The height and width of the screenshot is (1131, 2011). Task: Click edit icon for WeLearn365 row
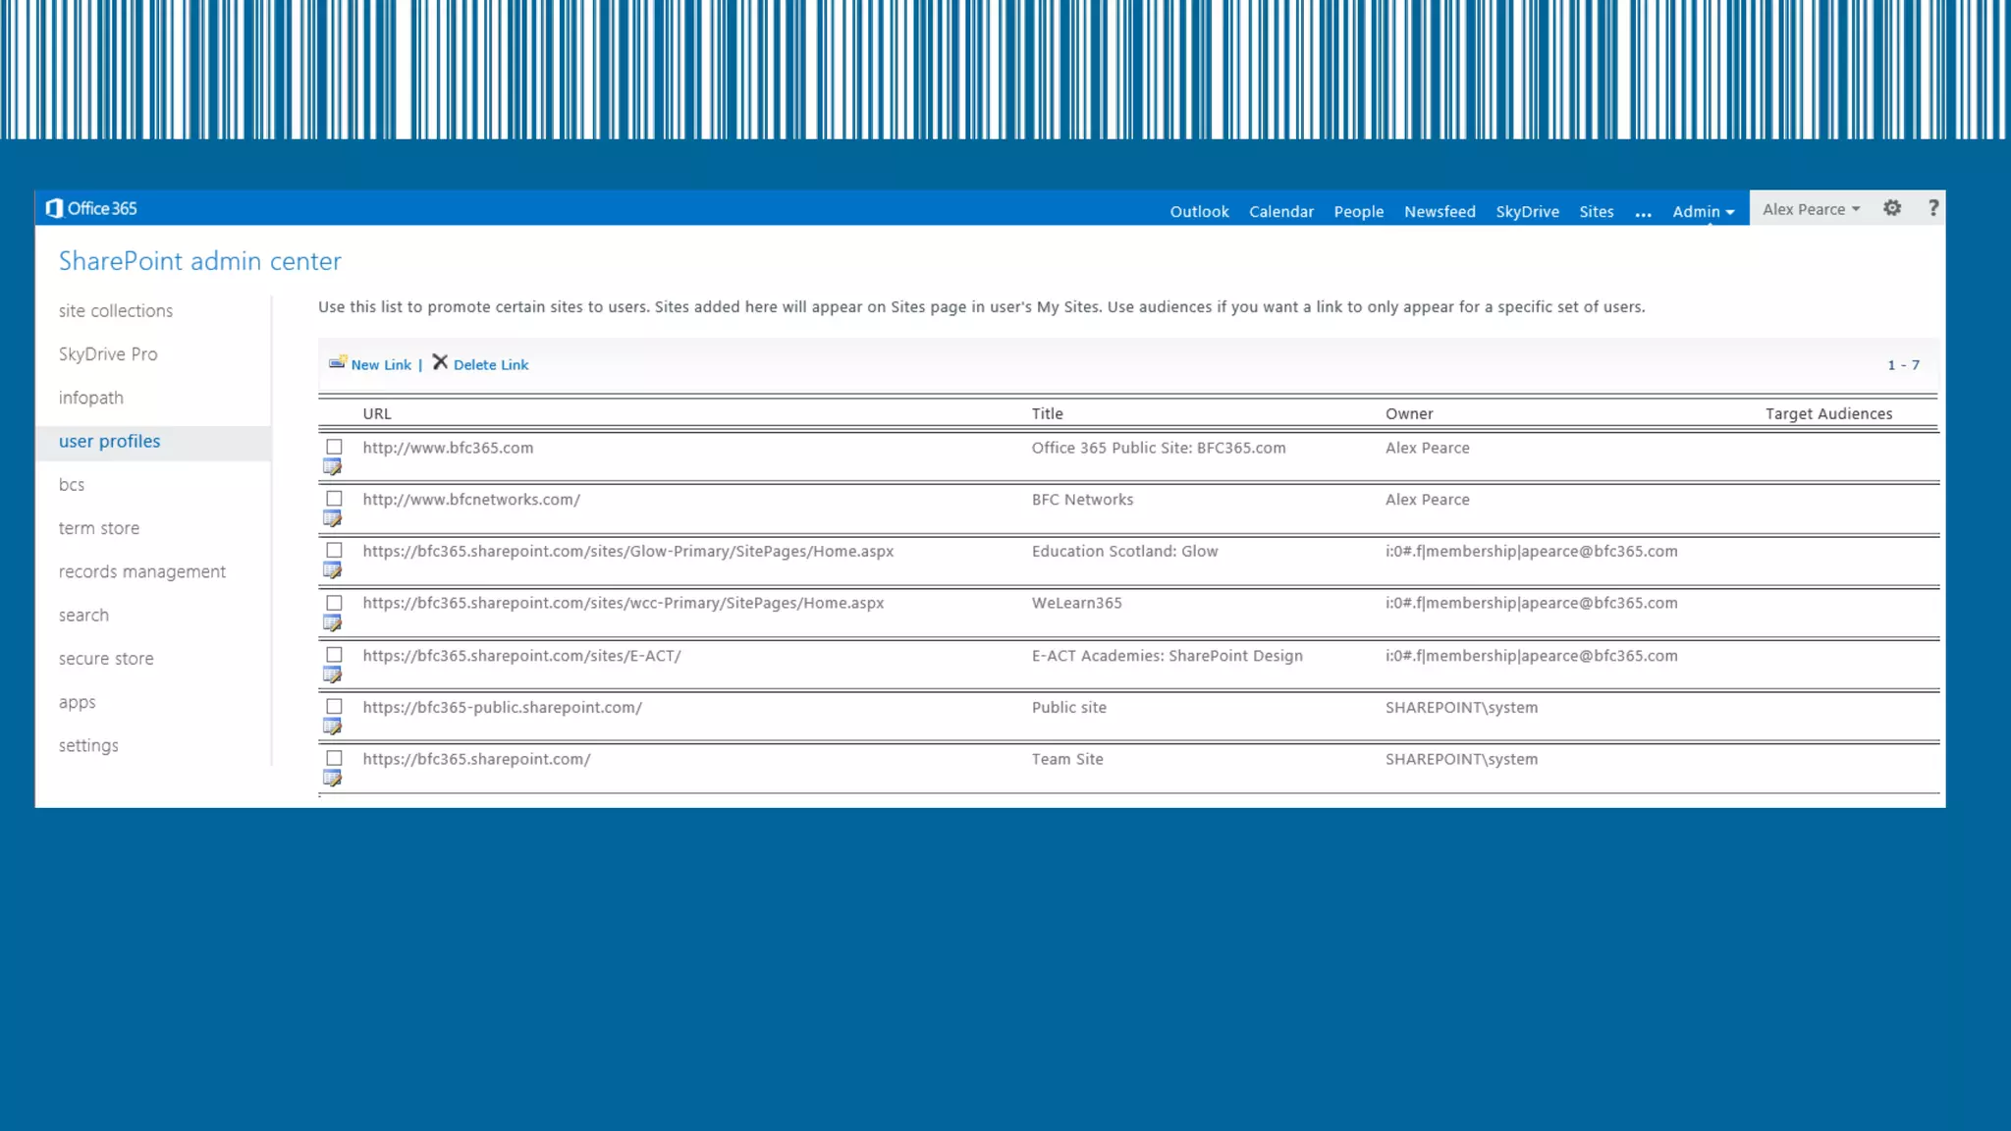click(333, 623)
